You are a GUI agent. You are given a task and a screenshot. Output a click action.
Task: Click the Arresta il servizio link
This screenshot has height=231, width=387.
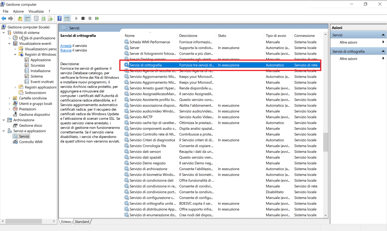click(x=66, y=45)
